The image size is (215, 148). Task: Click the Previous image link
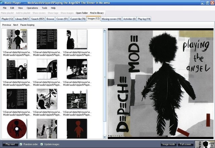point(7,25)
